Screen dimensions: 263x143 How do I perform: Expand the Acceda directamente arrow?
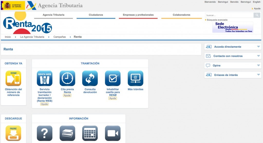[x=258, y=47]
